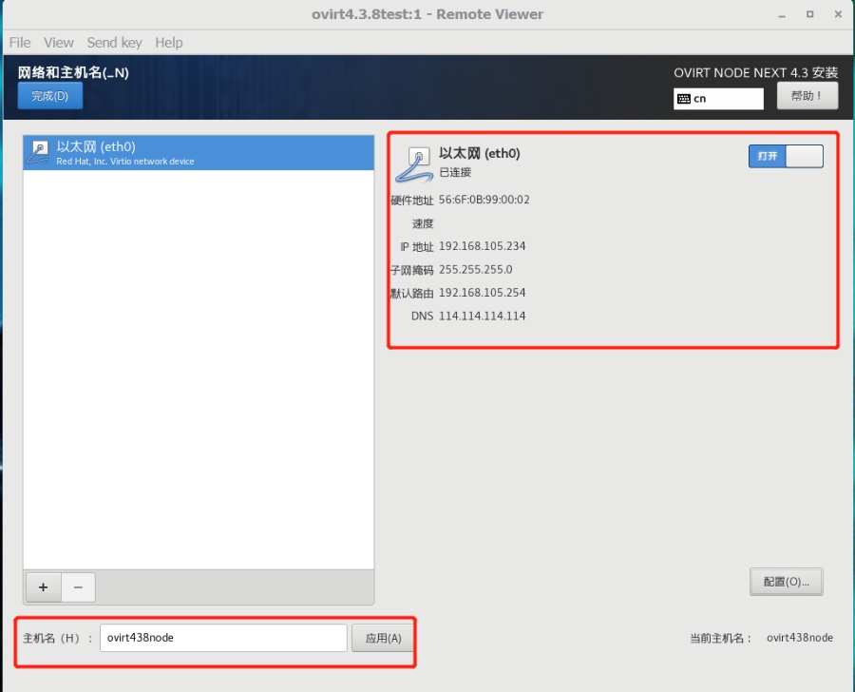This screenshot has width=855, height=692.
Task: Open the View menu
Action: tap(58, 43)
